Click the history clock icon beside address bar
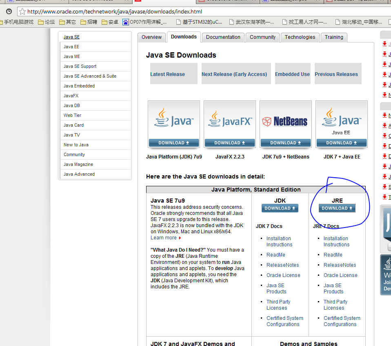Screen dimensions: 391x346 [x=9, y=11]
